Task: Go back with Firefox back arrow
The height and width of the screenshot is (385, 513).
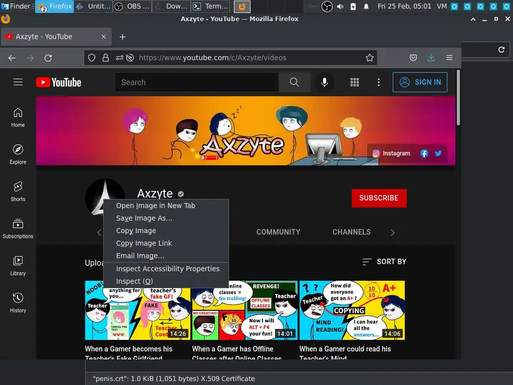Action: (x=12, y=58)
